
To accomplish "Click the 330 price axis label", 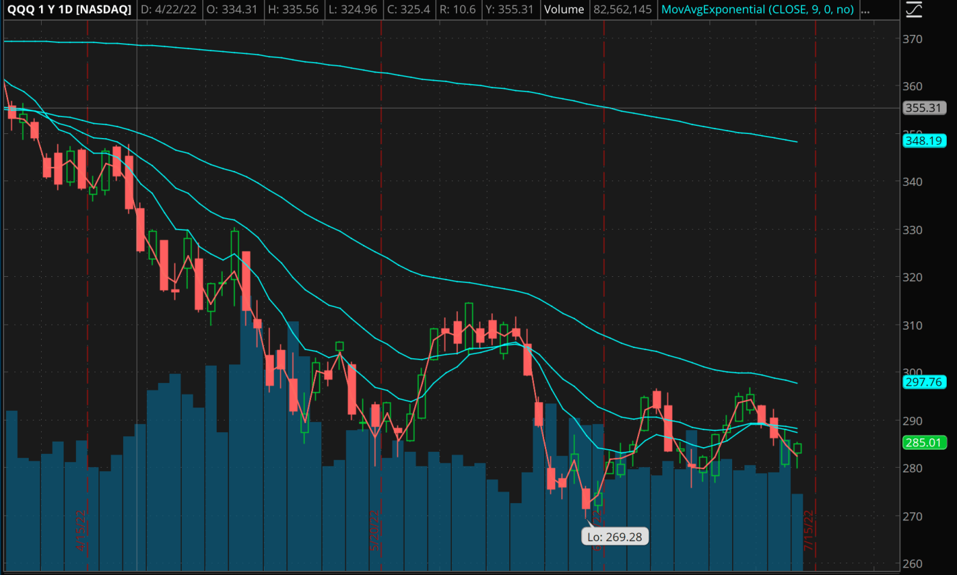I will [x=914, y=230].
